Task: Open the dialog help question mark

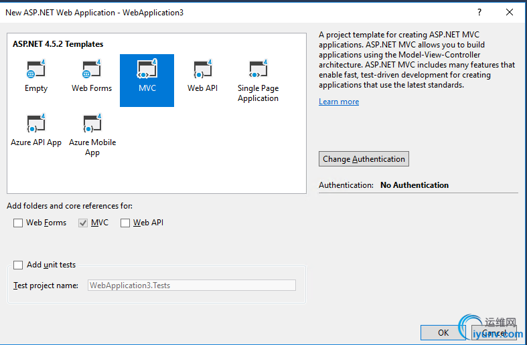Action: coord(479,13)
